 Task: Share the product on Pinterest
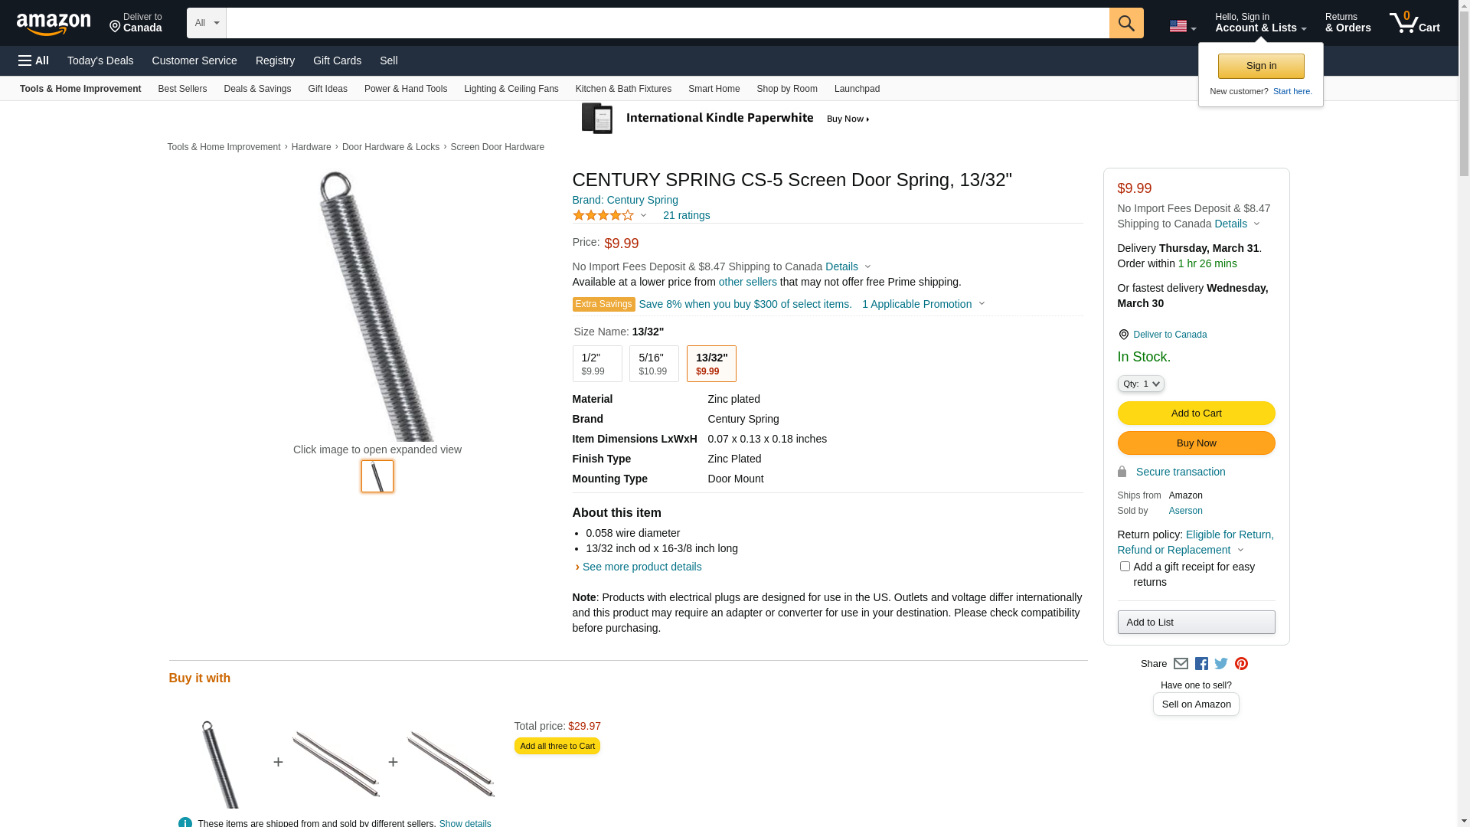pos(1241,664)
